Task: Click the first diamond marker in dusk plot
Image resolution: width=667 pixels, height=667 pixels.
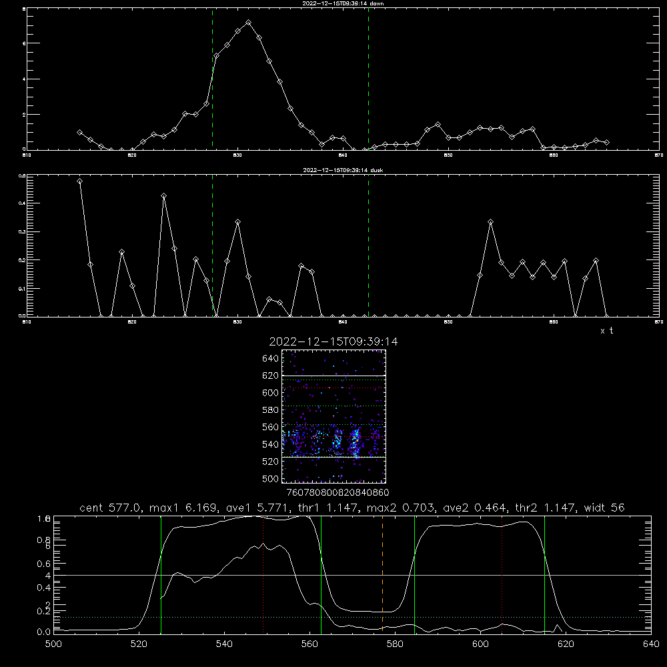Action: [79, 181]
